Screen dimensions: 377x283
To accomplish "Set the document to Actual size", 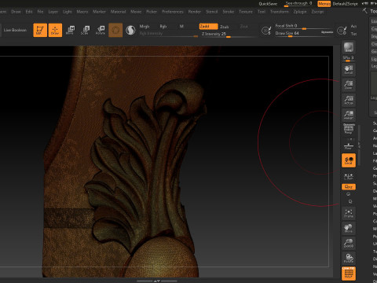I will (x=349, y=100).
